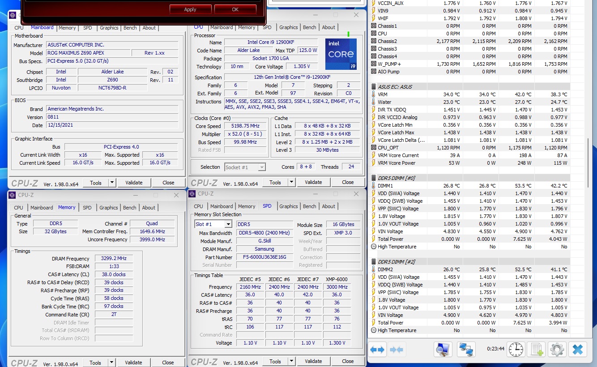The width and height of the screenshot is (597, 367).
Task: Click the Multiplier x 52.0 value
Action: click(x=245, y=134)
